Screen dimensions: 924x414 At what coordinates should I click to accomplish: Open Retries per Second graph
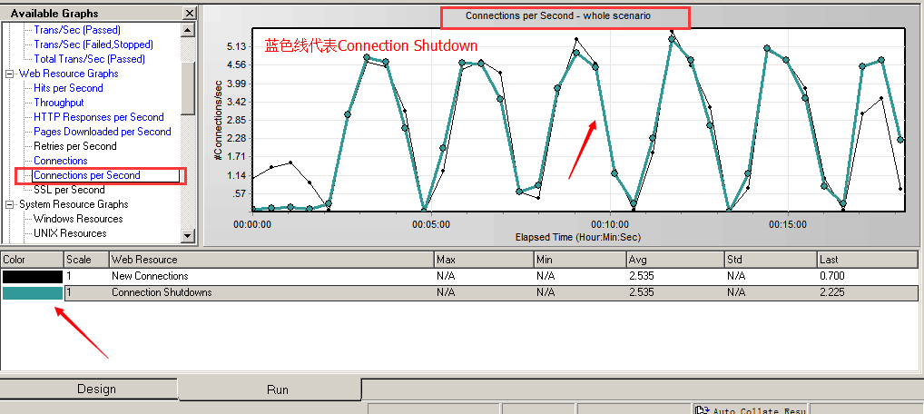(74, 146)
